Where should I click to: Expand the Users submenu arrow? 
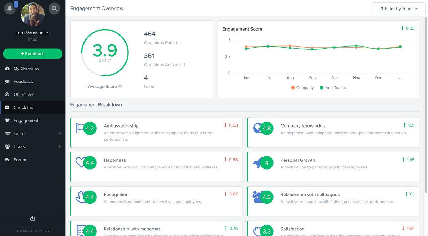pyautogui.click(x=60, y=146)
